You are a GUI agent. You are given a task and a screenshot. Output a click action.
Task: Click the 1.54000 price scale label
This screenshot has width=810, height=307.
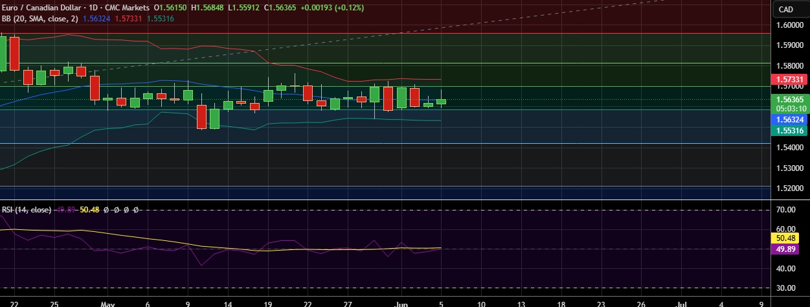pyautogui.click(x=789, y=148)
